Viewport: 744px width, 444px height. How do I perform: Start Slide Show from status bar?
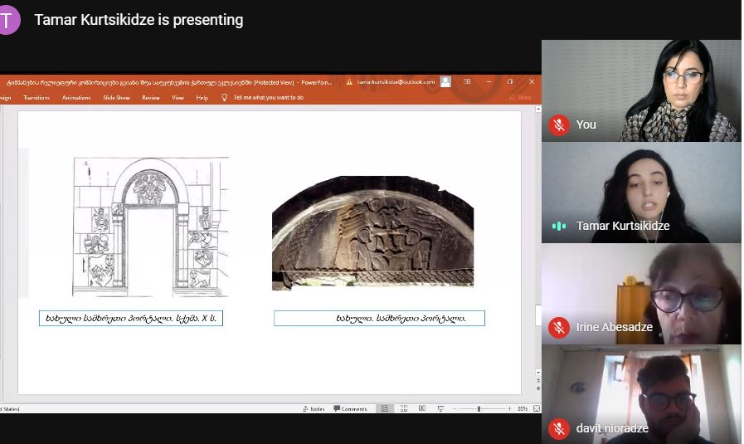440,408
